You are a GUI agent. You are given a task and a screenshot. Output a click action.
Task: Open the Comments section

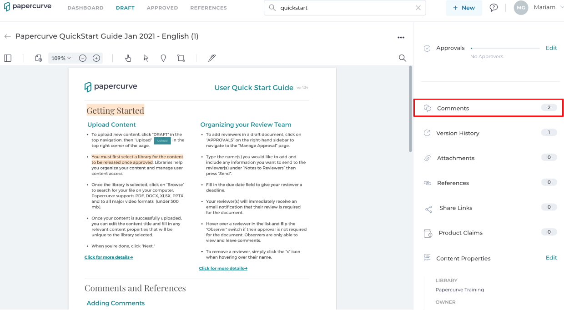(x=488, y=108)
